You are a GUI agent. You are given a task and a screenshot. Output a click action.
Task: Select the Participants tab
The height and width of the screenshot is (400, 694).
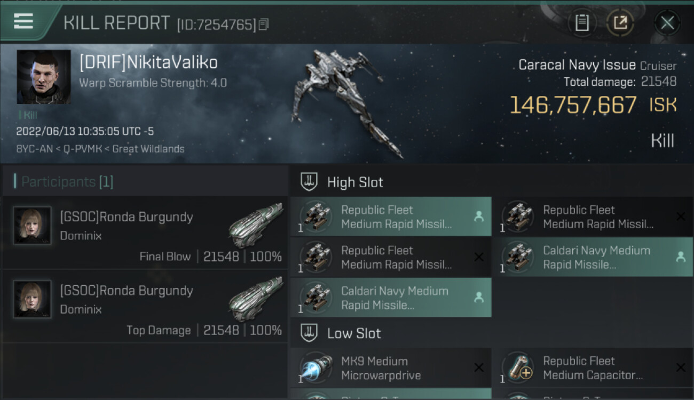[67, 182]
